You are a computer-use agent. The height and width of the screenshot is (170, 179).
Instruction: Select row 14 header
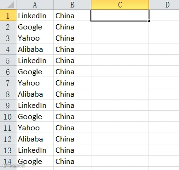[8, 161]
